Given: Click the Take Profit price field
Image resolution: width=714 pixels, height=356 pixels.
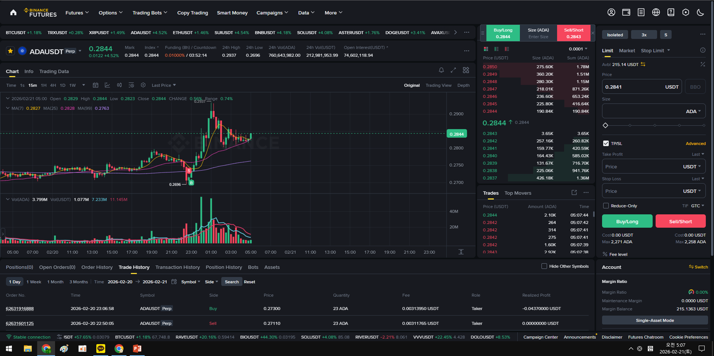Looking at the screenshot, I should [653, 166].
